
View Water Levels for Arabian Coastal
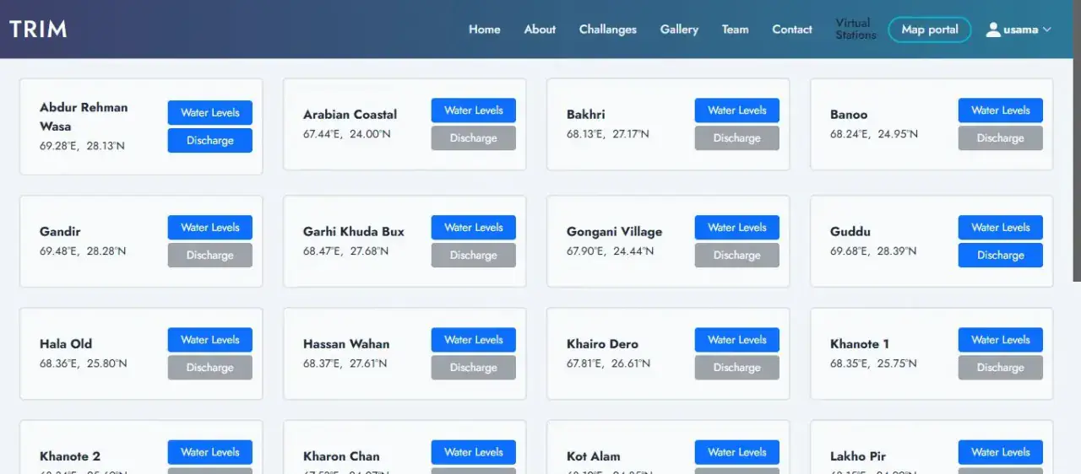pyautogui.click(x=474, y=110)
